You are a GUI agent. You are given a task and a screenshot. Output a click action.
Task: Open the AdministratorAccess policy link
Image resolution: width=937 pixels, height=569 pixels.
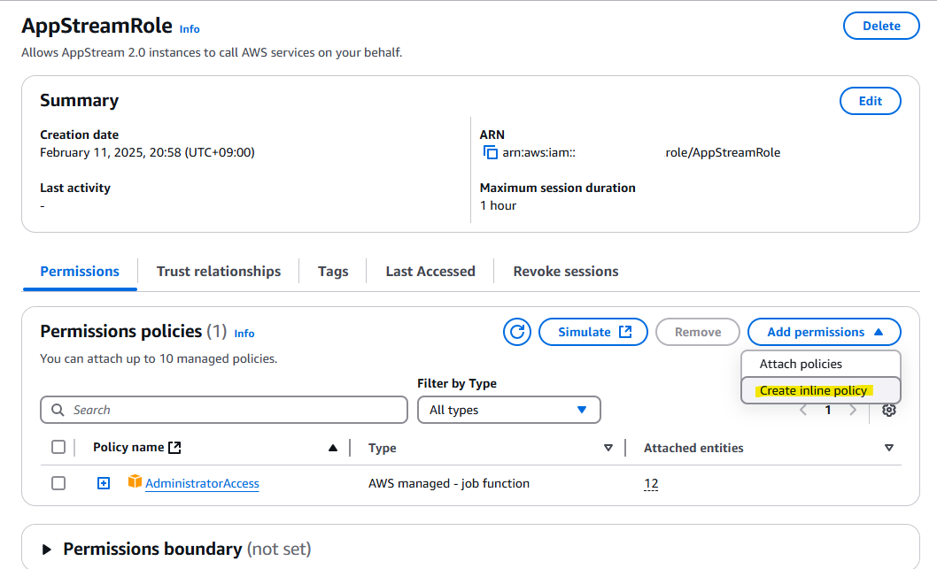click(x=202, y=483)
